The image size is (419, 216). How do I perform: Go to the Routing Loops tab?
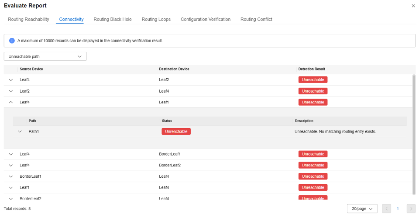(x=156, y=20)
